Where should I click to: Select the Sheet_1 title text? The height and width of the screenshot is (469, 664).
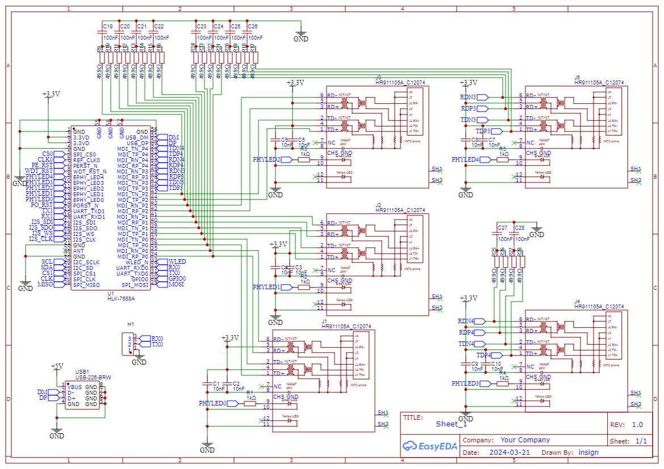(452, 424)
